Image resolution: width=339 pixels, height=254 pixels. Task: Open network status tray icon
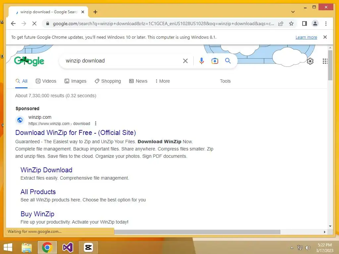point(300,248)
